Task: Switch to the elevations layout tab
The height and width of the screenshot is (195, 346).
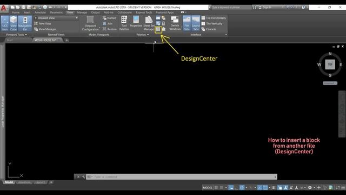Action: (x=24, y=183)
